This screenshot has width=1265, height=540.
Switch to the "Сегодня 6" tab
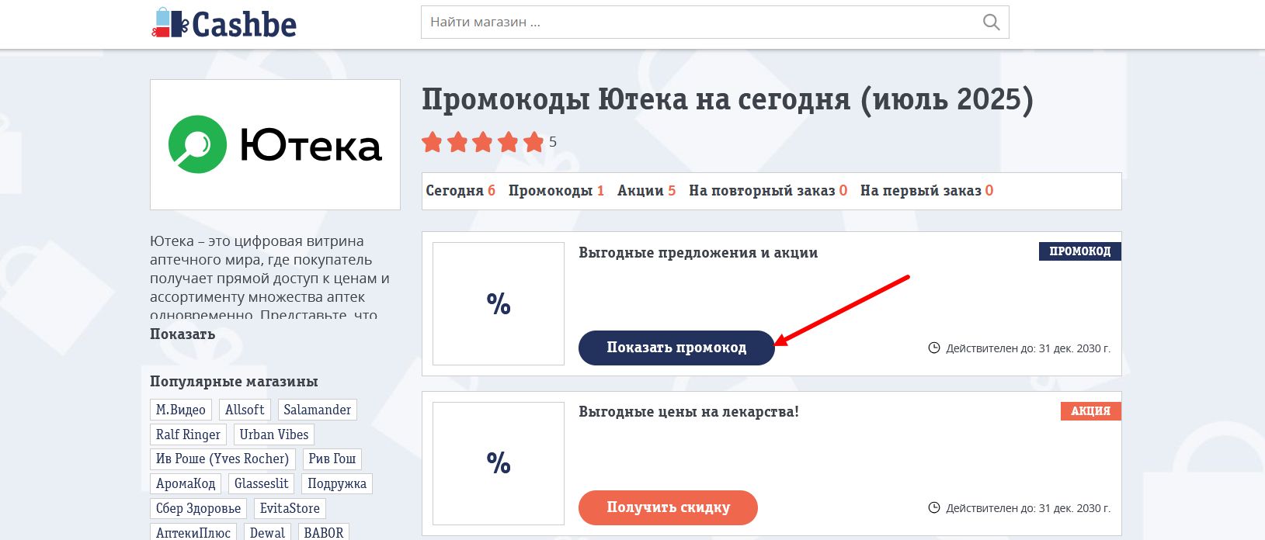[460, 191]
